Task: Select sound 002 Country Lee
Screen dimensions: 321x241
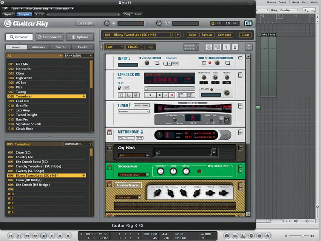Action: 46,157
